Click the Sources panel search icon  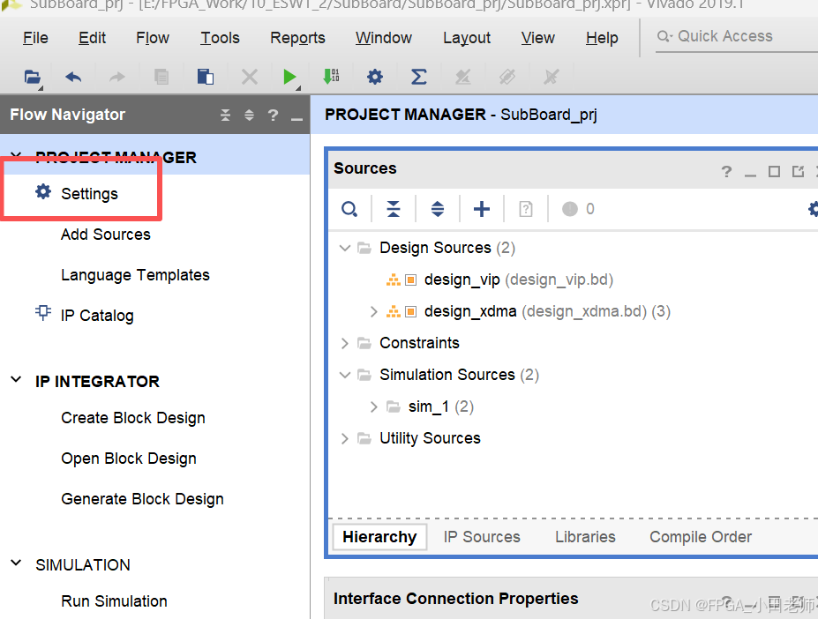point(349,209)
